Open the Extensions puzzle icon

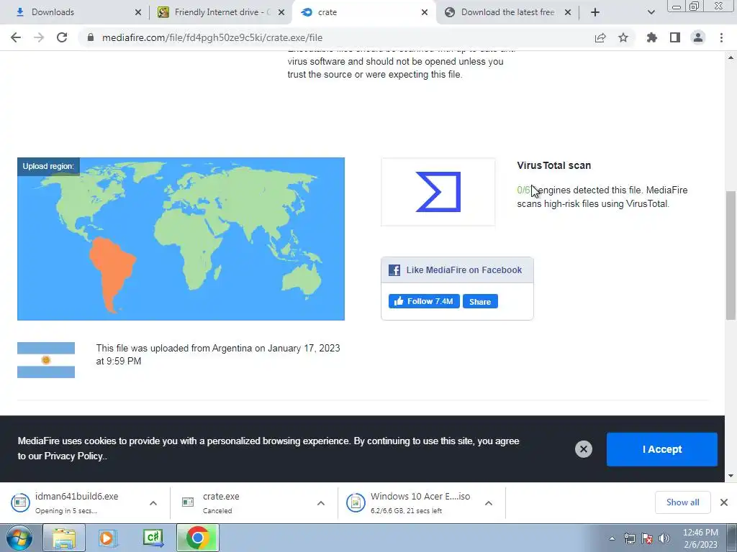652,37
